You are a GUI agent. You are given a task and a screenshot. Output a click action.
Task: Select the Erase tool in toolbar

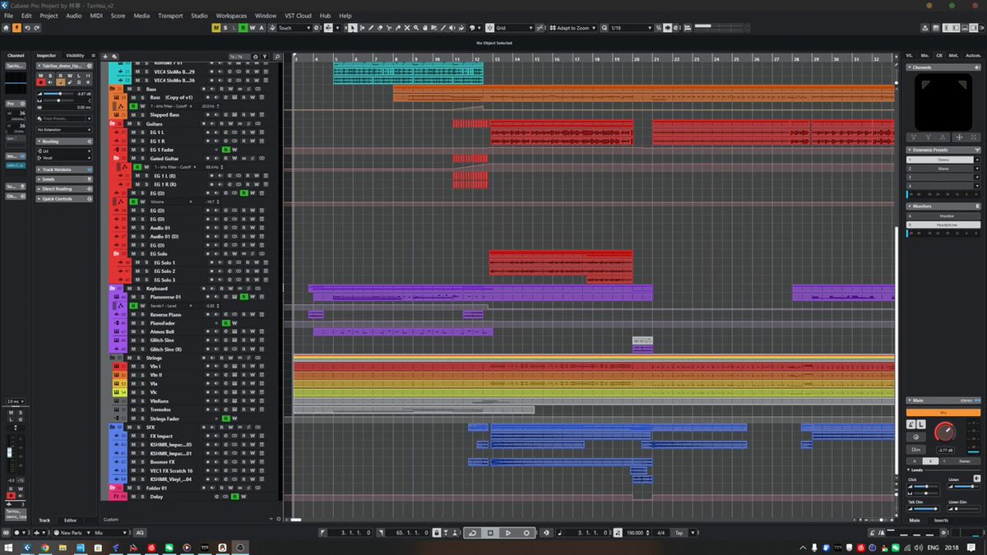(x=380, y=28)
